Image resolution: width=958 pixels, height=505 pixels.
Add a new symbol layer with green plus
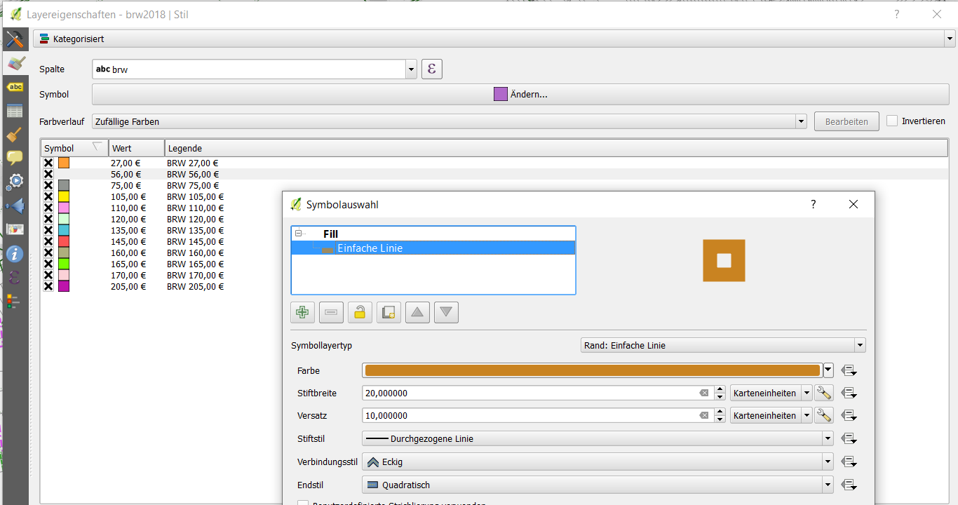(302, 312)
